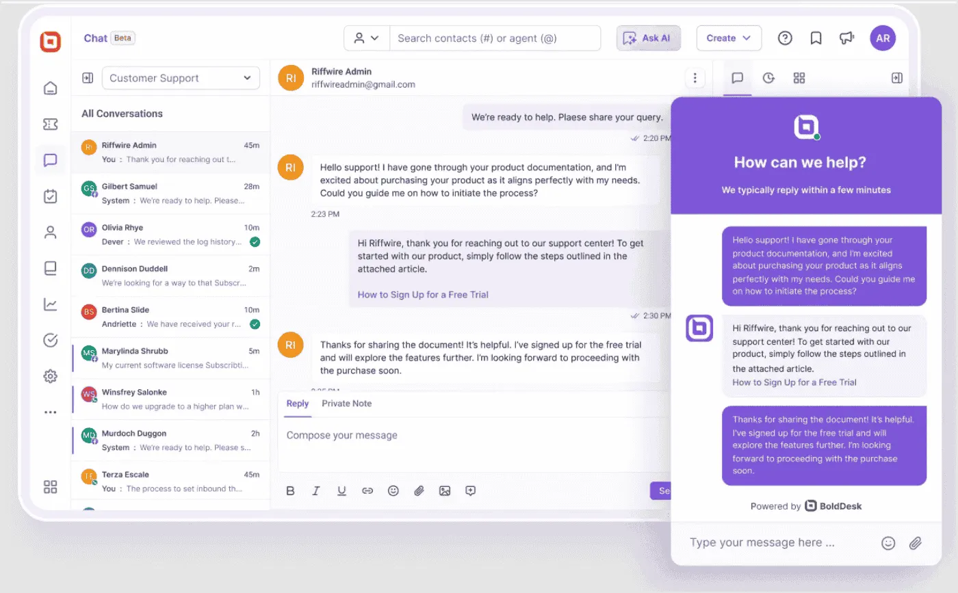Viewport: 958px width, 593px height.
Task: Open the bookmark icon in top bar
Action: click(x=816, y=38)
